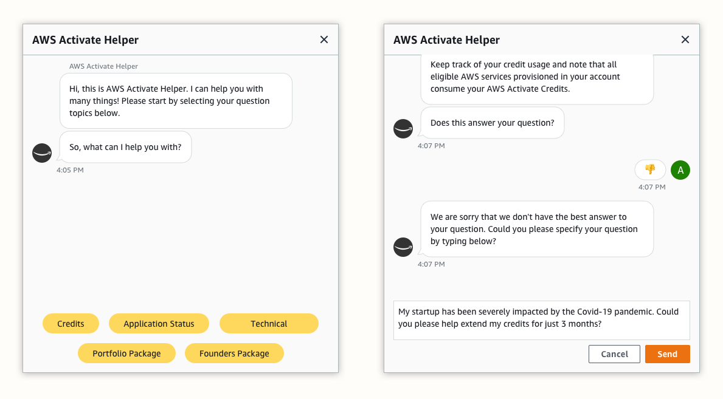Viewport: 723px width, 399px height.
Task: Click the bot avatar beside the apology message
Action: [403, 247]
